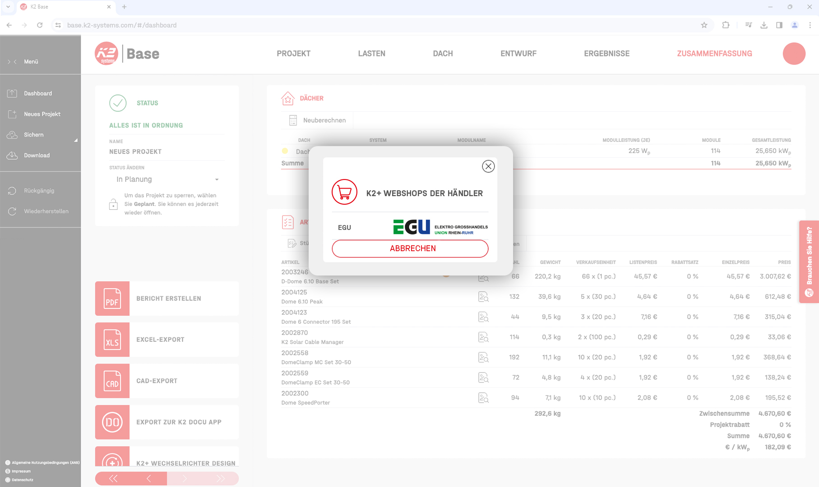
Task: Click the Export zur K2 Docu App icon
Action: coord(112,422)
